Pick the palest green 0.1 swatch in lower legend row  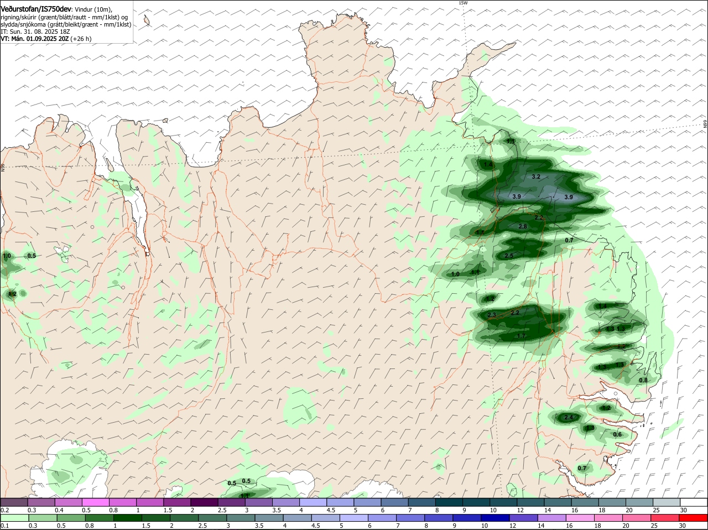click(14, 518)
